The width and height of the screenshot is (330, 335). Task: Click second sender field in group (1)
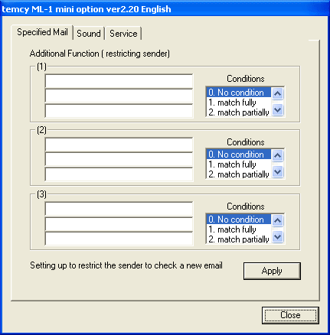click(x=119, y=96)
